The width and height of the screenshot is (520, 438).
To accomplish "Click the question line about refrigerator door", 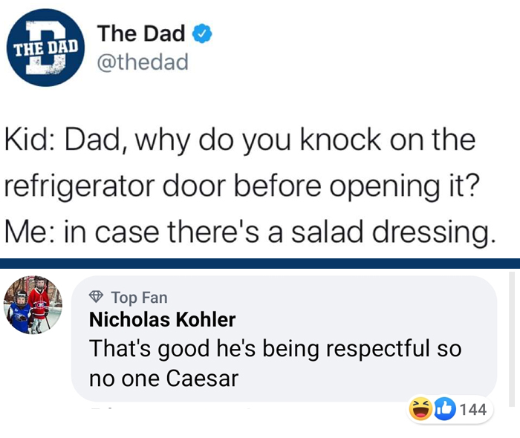I will [x=241, y=186].
